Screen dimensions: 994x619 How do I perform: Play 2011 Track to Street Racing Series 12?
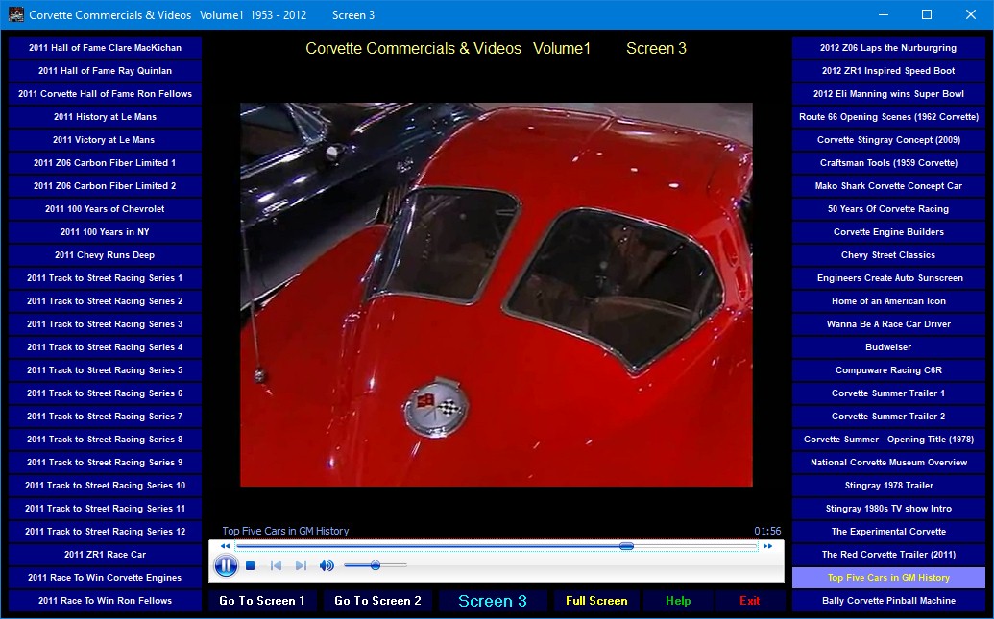(106, 532)
